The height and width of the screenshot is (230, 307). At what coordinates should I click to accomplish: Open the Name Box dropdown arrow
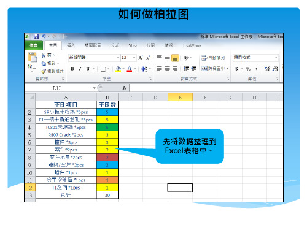click(x=94, y=88)
